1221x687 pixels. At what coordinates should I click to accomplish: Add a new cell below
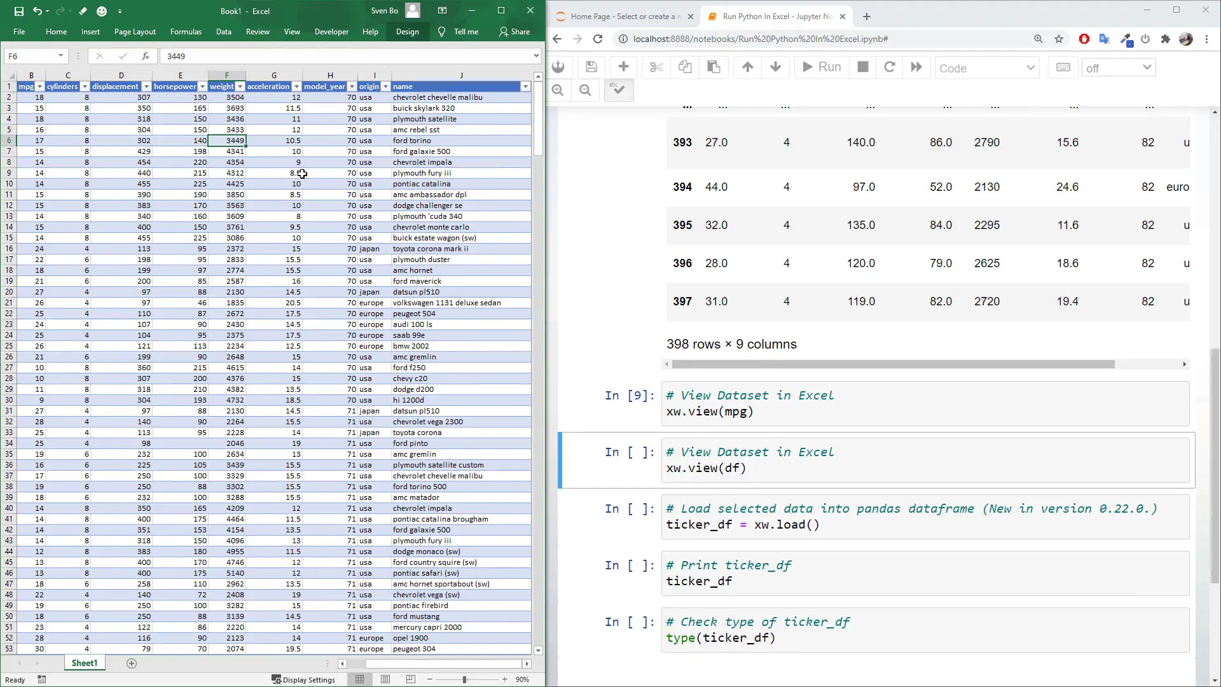click(x=623, y=67)
